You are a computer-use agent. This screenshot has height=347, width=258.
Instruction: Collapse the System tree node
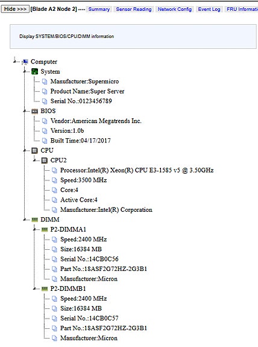tap(25, 71)
